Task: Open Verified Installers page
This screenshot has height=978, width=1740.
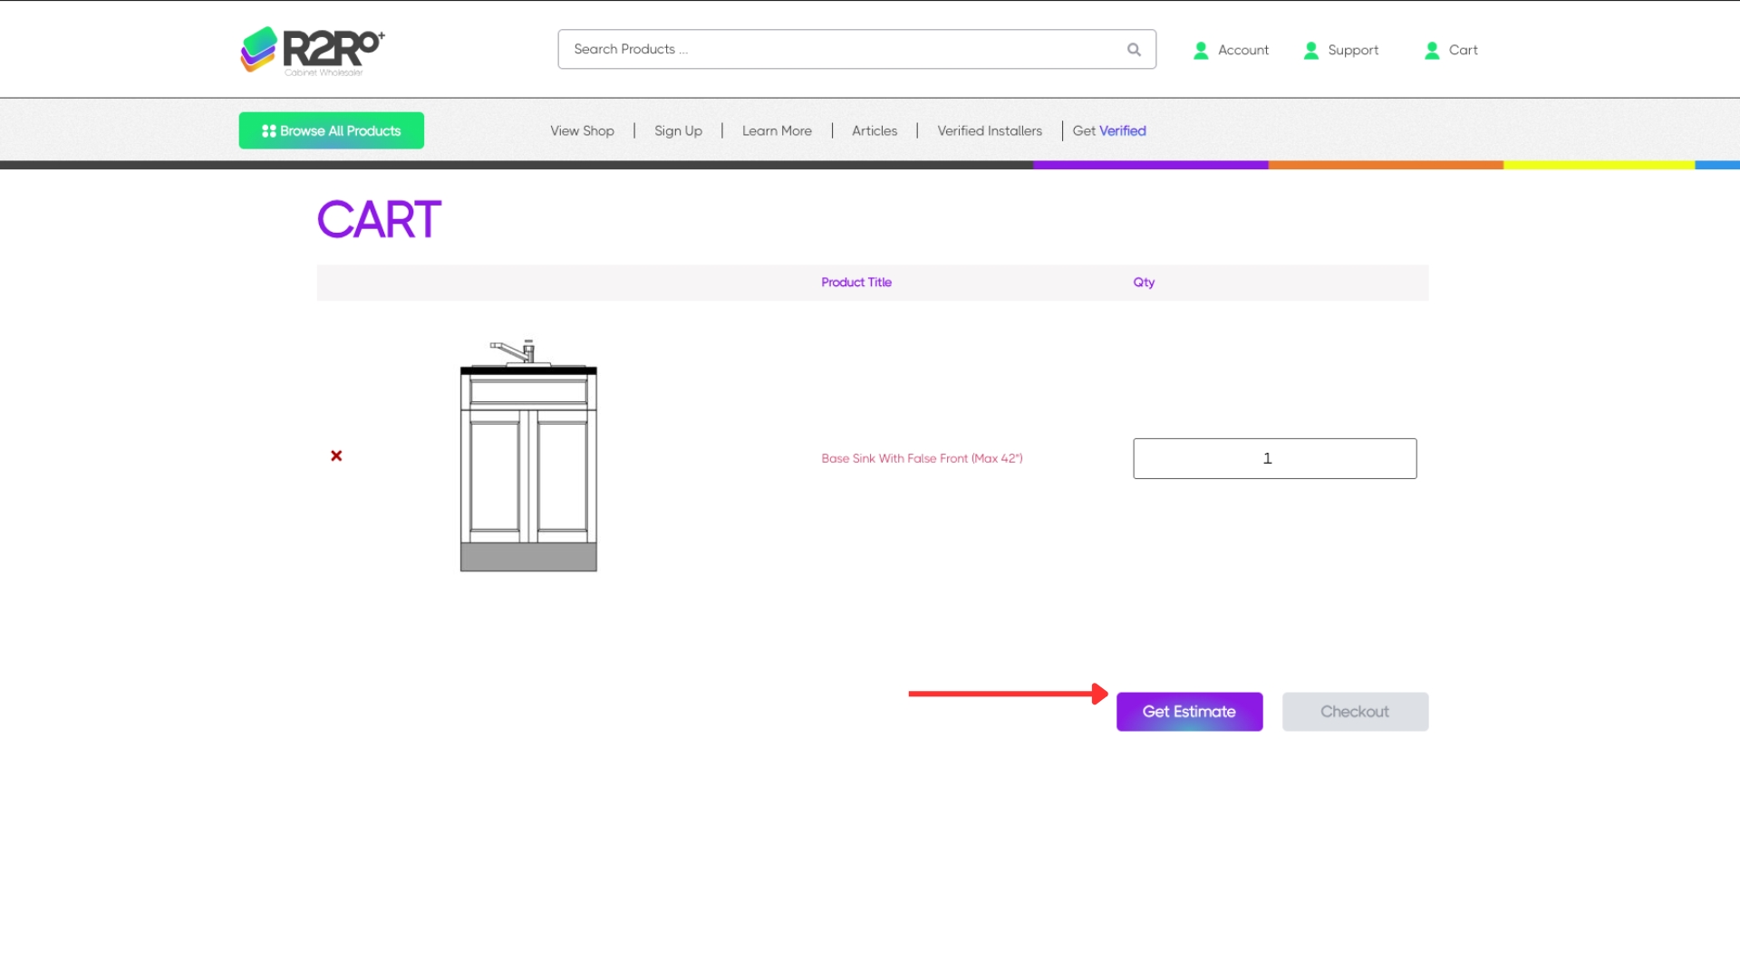Action: (x=990, y=131)
